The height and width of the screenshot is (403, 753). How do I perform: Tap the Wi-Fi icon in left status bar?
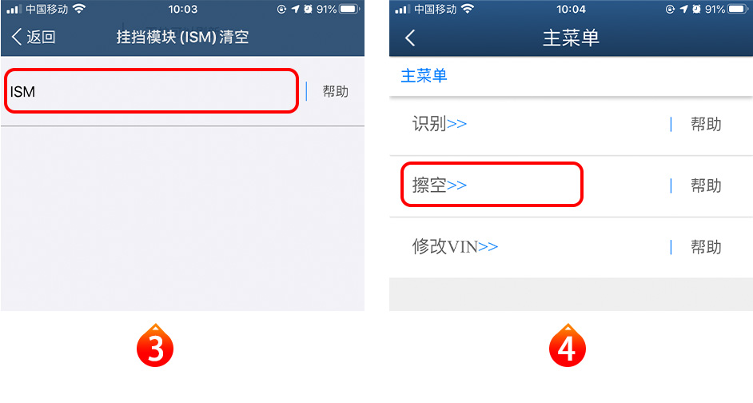click(x=79, y=9)
